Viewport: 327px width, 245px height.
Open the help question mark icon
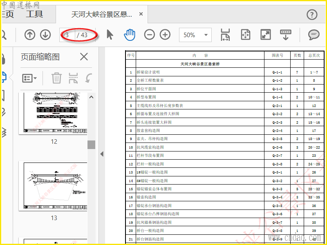coord(312,15)
